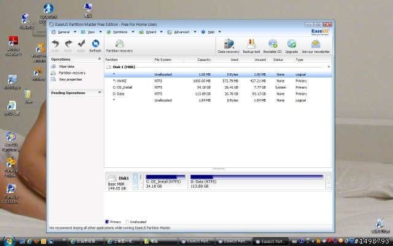The image size is (393, 246).
Task: Expand the dropdown arrow beside Wizard
Action: click(161, 32)
